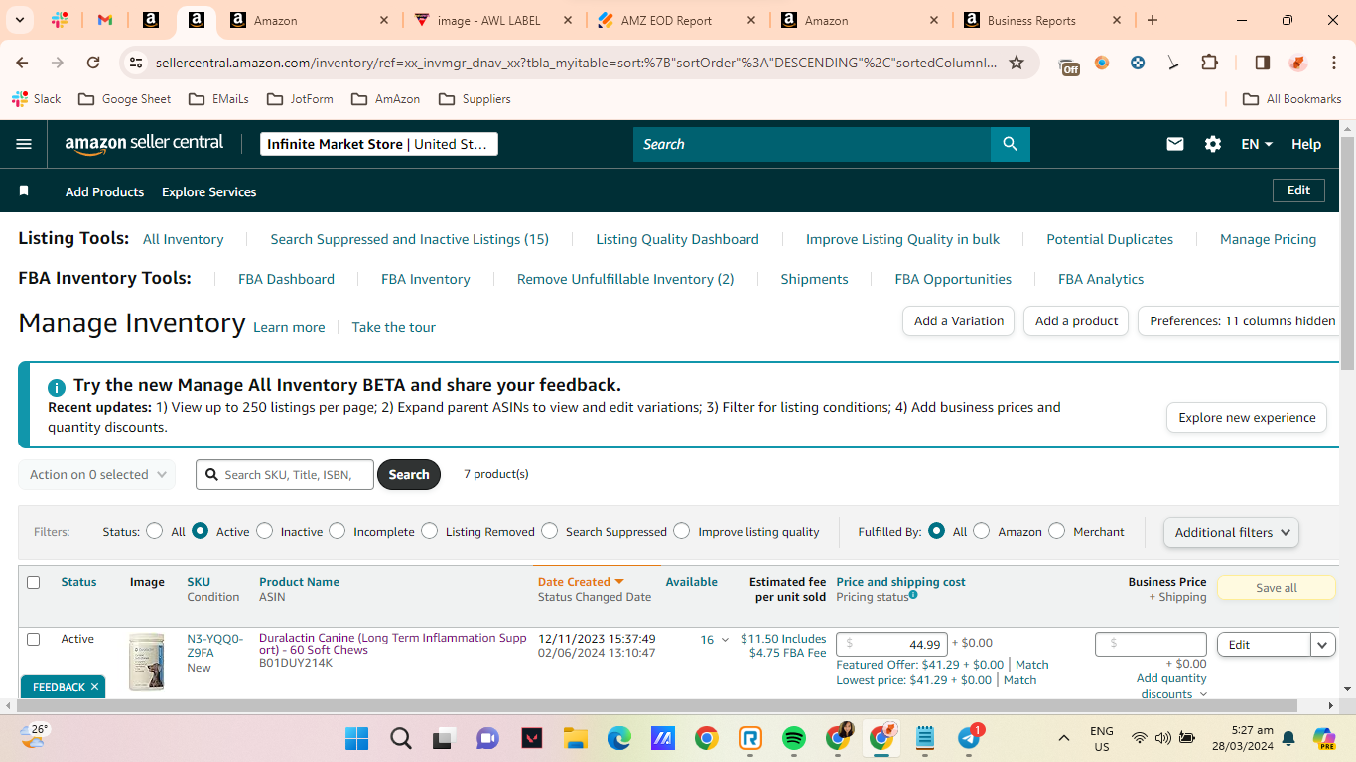Show hidden system tray icons

pos(1064,738)
